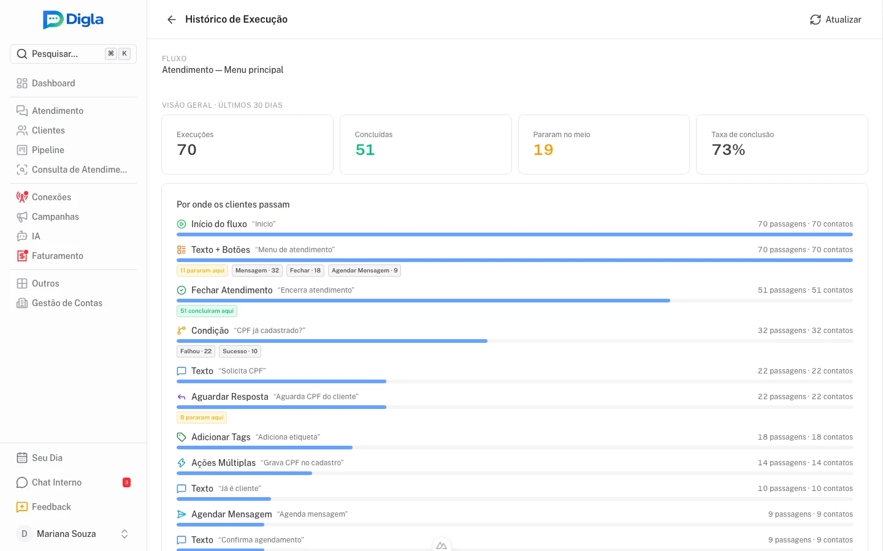Image resolution: width=883 pixels, height=551 pixels.
Task: Open Atendimento in the sidebar
Action: 73,111
